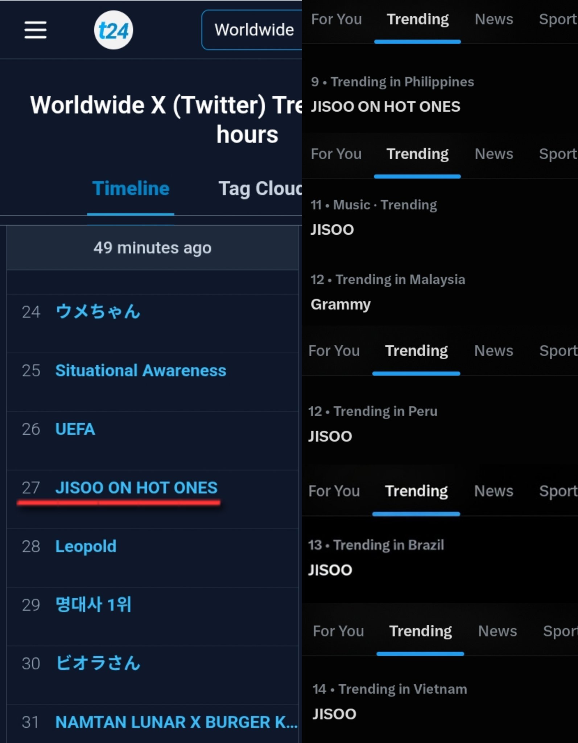The height and width of the screenshot is (743, 578).
Task: Open the hamburger menu icon
Action: [35, 30]
